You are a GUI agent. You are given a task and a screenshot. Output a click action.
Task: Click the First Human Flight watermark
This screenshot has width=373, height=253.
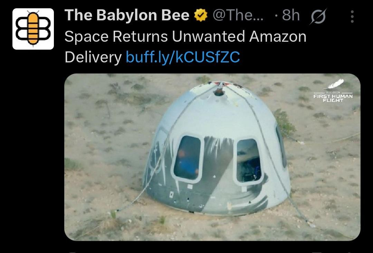(x=333, y=97)
